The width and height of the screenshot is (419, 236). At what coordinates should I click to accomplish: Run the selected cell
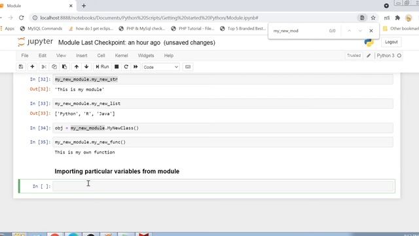tap(102, 67)
